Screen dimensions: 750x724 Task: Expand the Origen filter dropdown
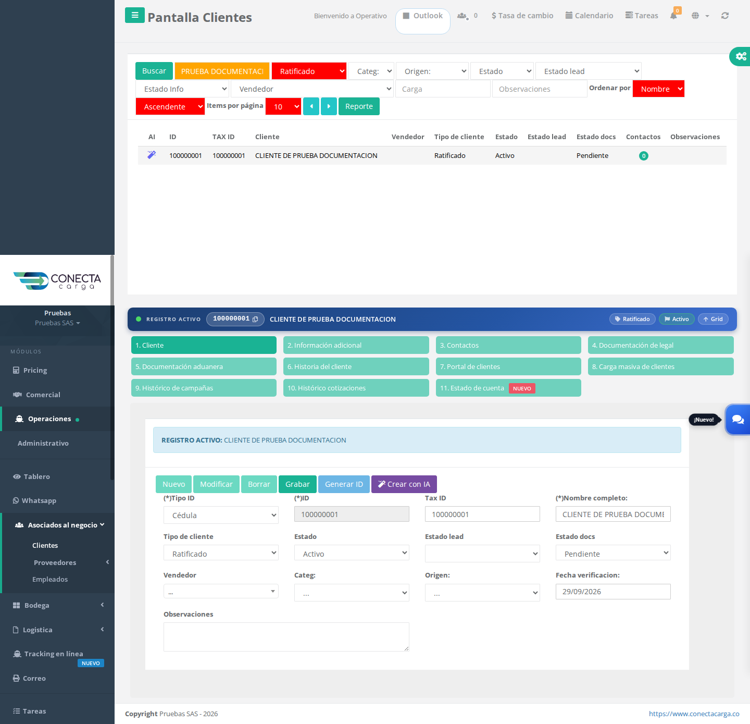[x=432, y=71]
